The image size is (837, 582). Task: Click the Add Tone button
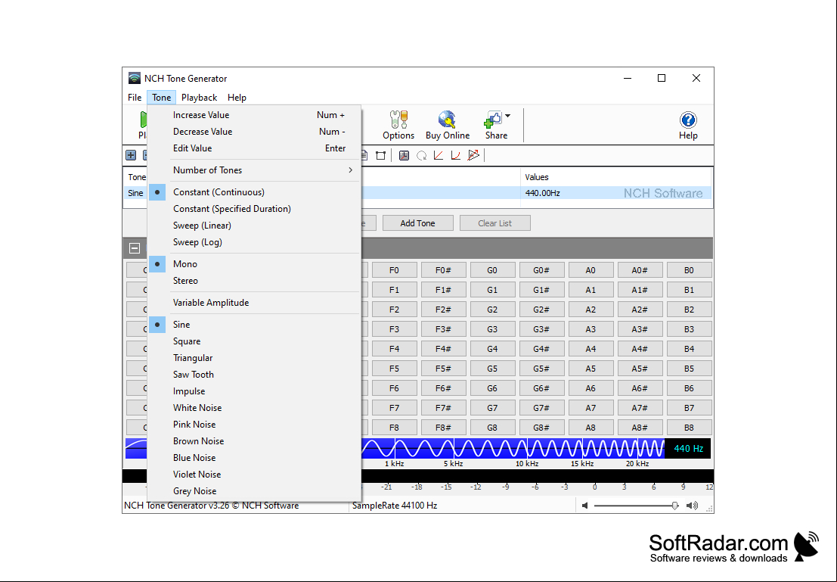tap(418, 223)
